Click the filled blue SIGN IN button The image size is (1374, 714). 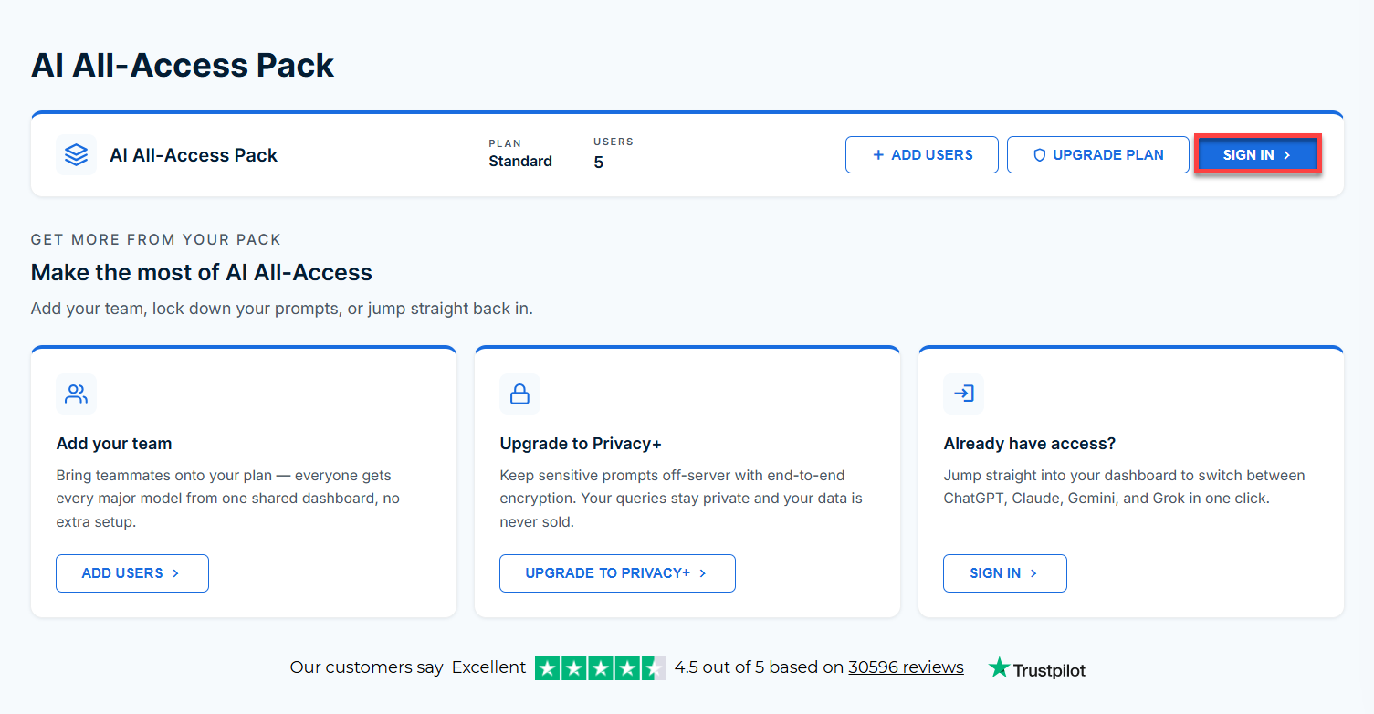pyautogui.click(x=1257, y=155)
